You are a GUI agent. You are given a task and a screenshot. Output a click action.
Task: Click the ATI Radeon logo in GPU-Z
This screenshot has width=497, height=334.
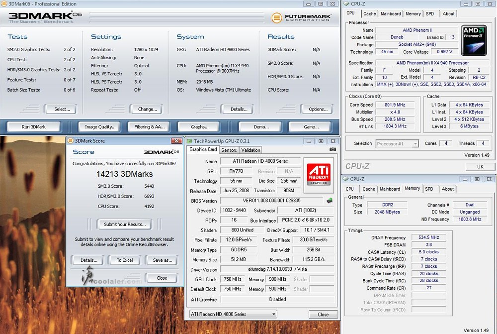[x=319, y=175]
